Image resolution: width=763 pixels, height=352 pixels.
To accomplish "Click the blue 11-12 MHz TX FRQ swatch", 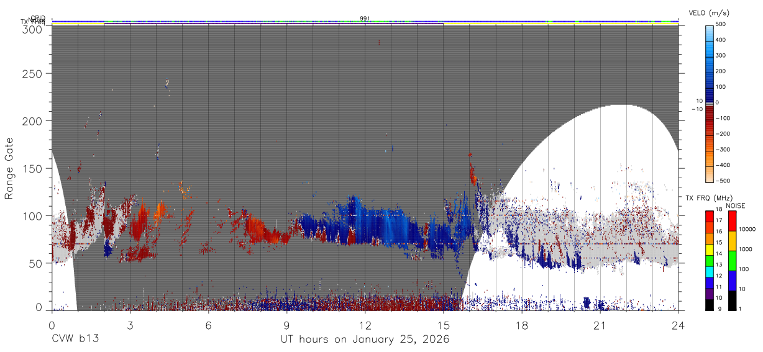I will pyautogui.click(x=710, y=282).
